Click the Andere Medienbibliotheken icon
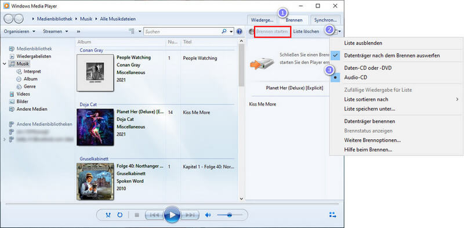Viewport: 464px width, 228px height. 12,124
